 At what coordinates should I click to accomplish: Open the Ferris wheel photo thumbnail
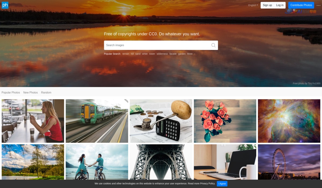click(x=289, y=162)
